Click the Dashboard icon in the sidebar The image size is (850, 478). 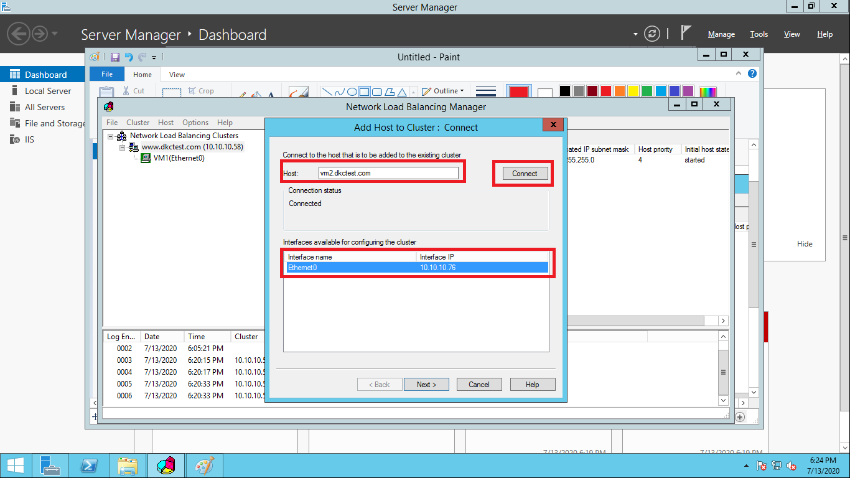click(14, 74)
